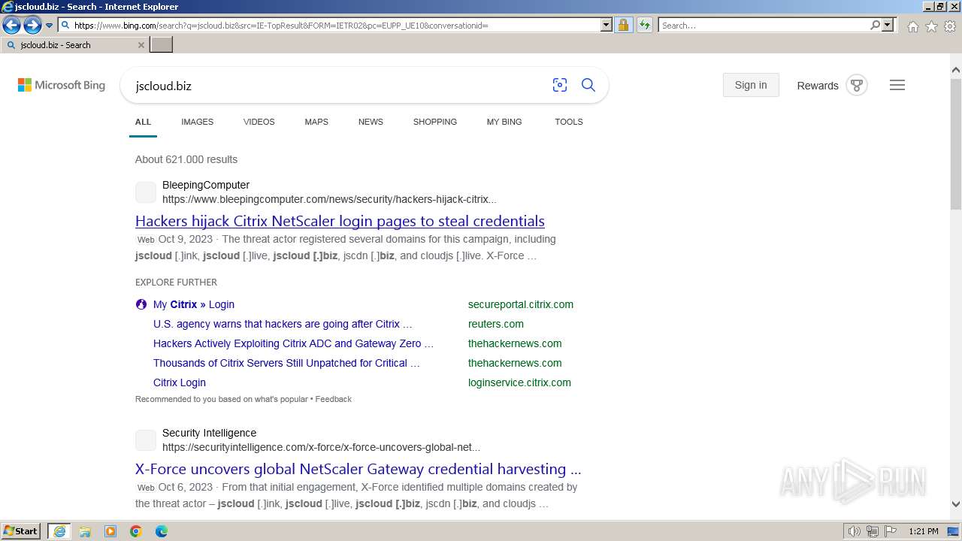Switch to the SHOPPING tab
This screenshot has width=962, height=541.
pos(434,122)
